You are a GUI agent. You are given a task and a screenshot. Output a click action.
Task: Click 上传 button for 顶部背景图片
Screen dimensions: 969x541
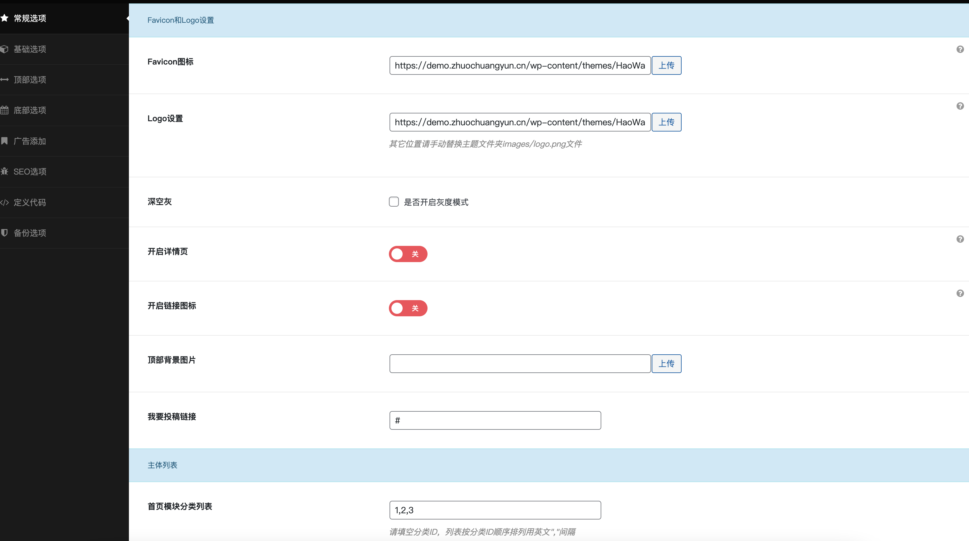[666, 363]
